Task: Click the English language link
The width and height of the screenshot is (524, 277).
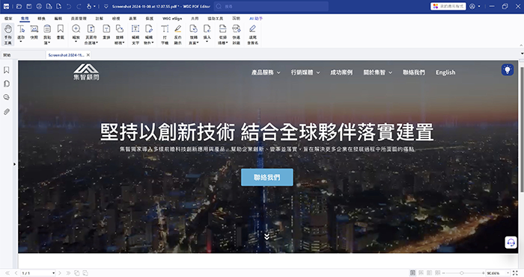Action: click(x=445, y=72)
